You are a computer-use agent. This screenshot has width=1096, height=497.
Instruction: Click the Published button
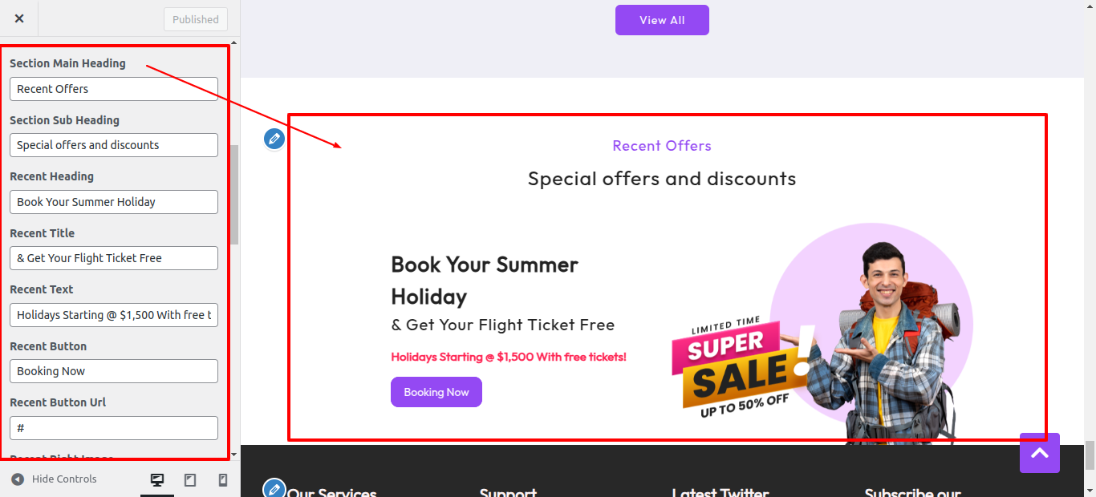coord(195,19)
